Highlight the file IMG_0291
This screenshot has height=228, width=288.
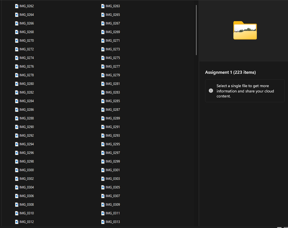113,127
